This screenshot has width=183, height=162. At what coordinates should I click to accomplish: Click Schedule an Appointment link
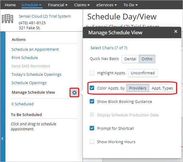pos(35,50)
